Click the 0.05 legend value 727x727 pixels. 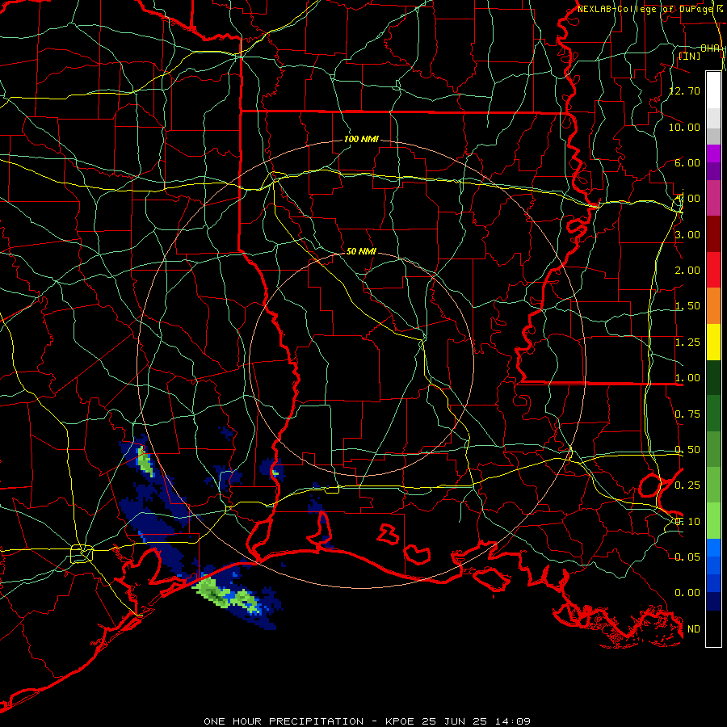coord(687,557)
